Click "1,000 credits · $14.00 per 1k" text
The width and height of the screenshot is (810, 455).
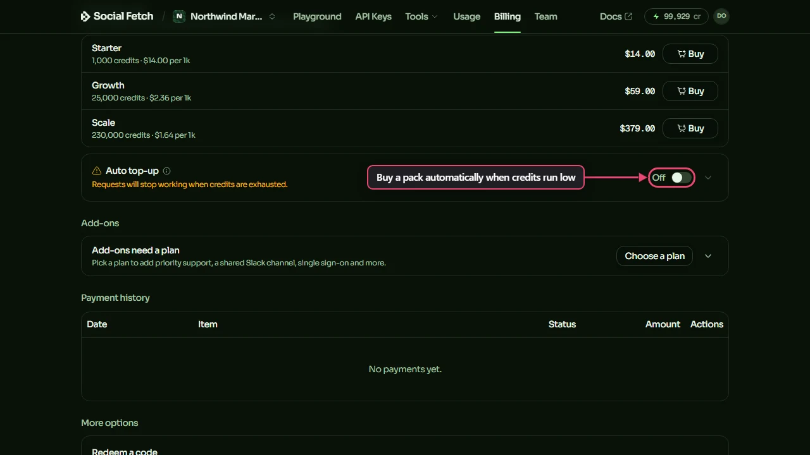pyautogui.click(x=141, y=61)
